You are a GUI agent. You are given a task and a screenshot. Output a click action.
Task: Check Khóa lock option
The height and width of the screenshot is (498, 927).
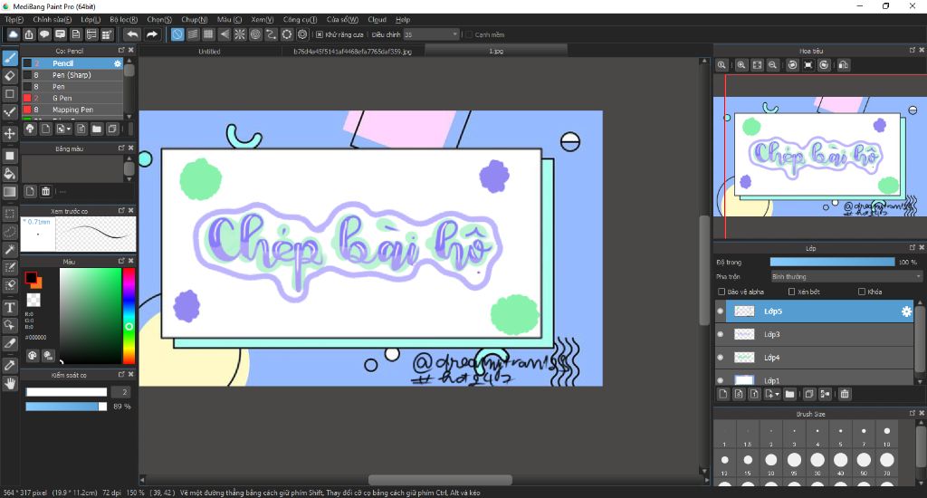pos(862,292)
